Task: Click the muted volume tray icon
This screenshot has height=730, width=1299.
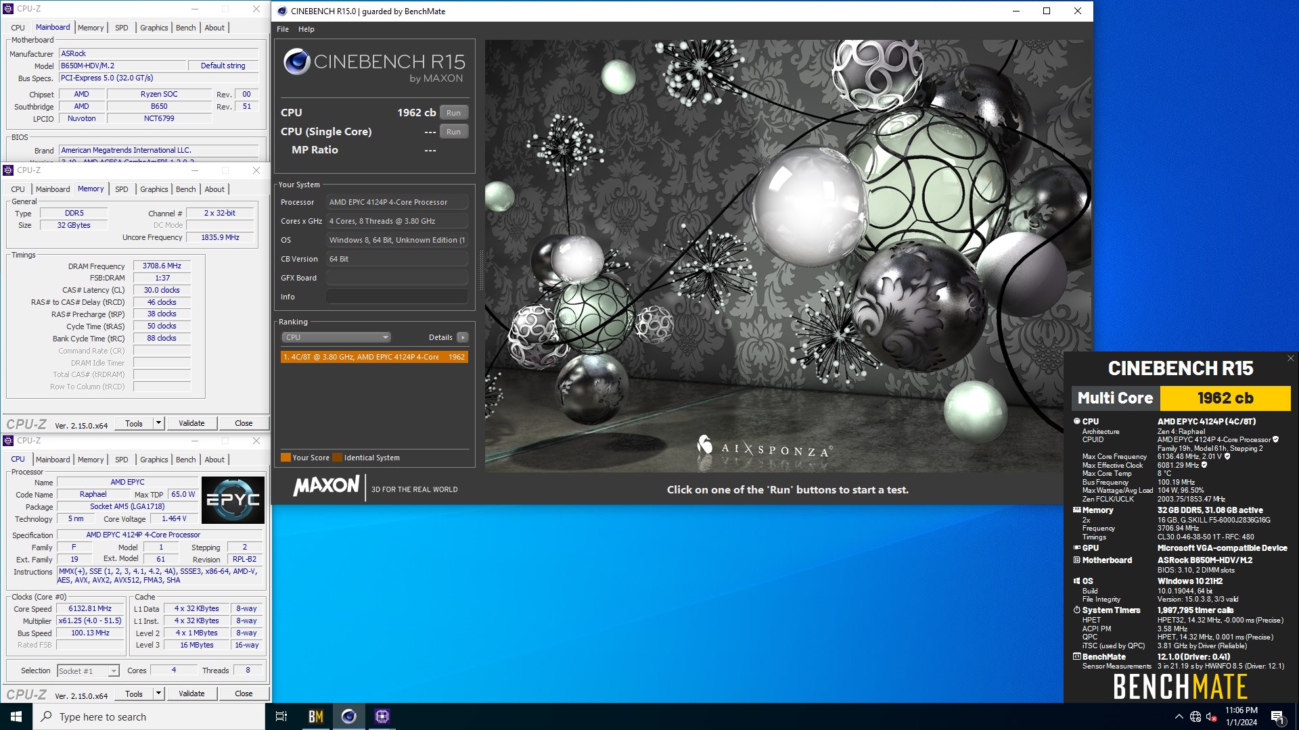Action: click(1212, 716)
